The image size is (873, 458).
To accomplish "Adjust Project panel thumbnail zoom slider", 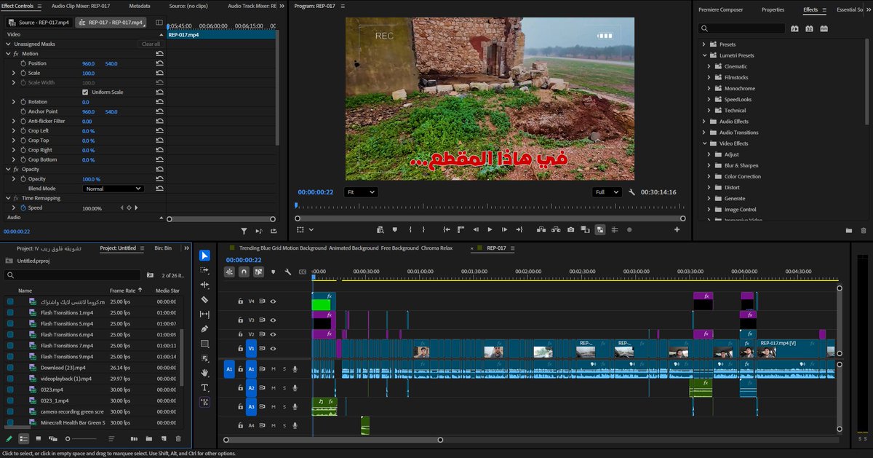I will [81, 439].
